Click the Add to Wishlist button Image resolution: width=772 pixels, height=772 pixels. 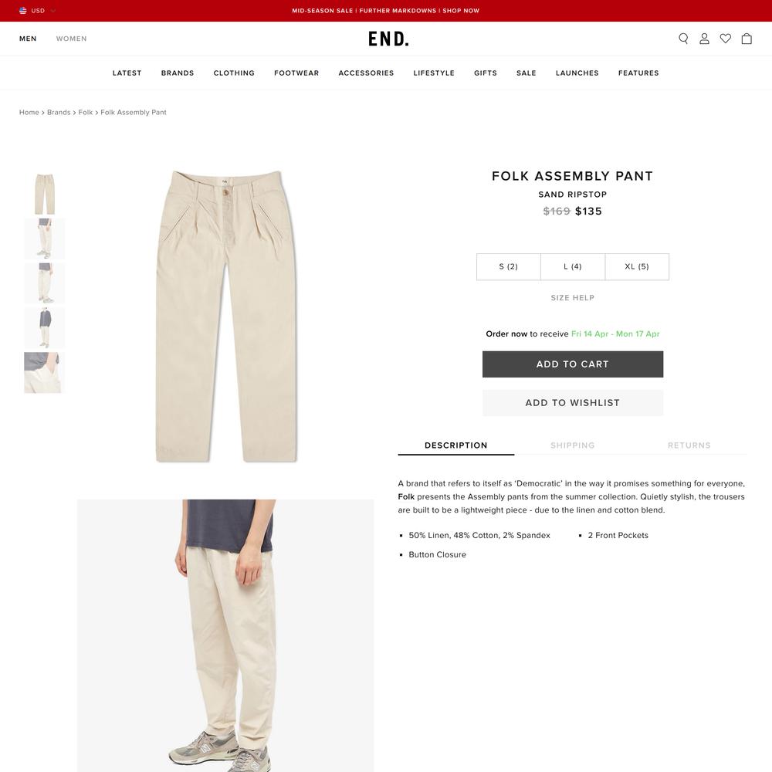click(x=573, y=403)
